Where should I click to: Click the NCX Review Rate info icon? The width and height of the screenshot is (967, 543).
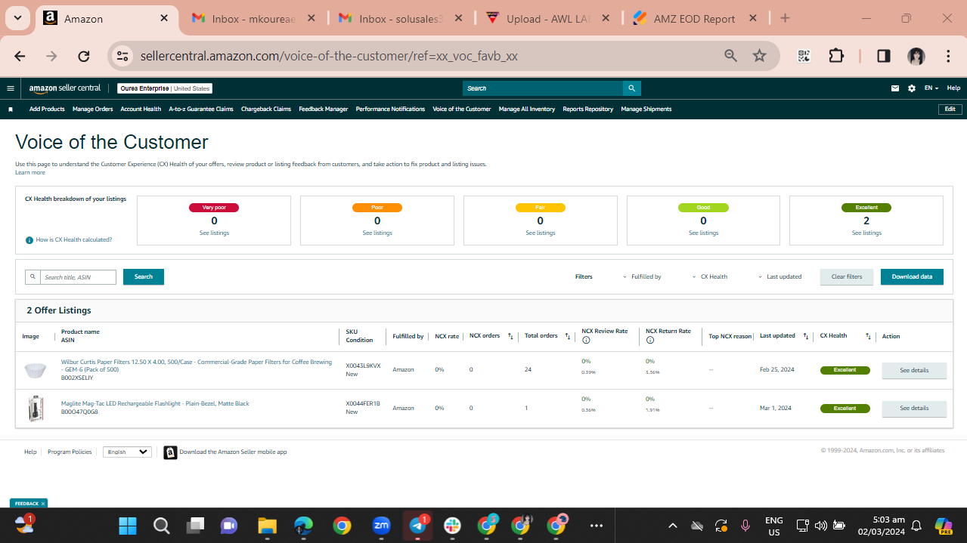(586, 341)
